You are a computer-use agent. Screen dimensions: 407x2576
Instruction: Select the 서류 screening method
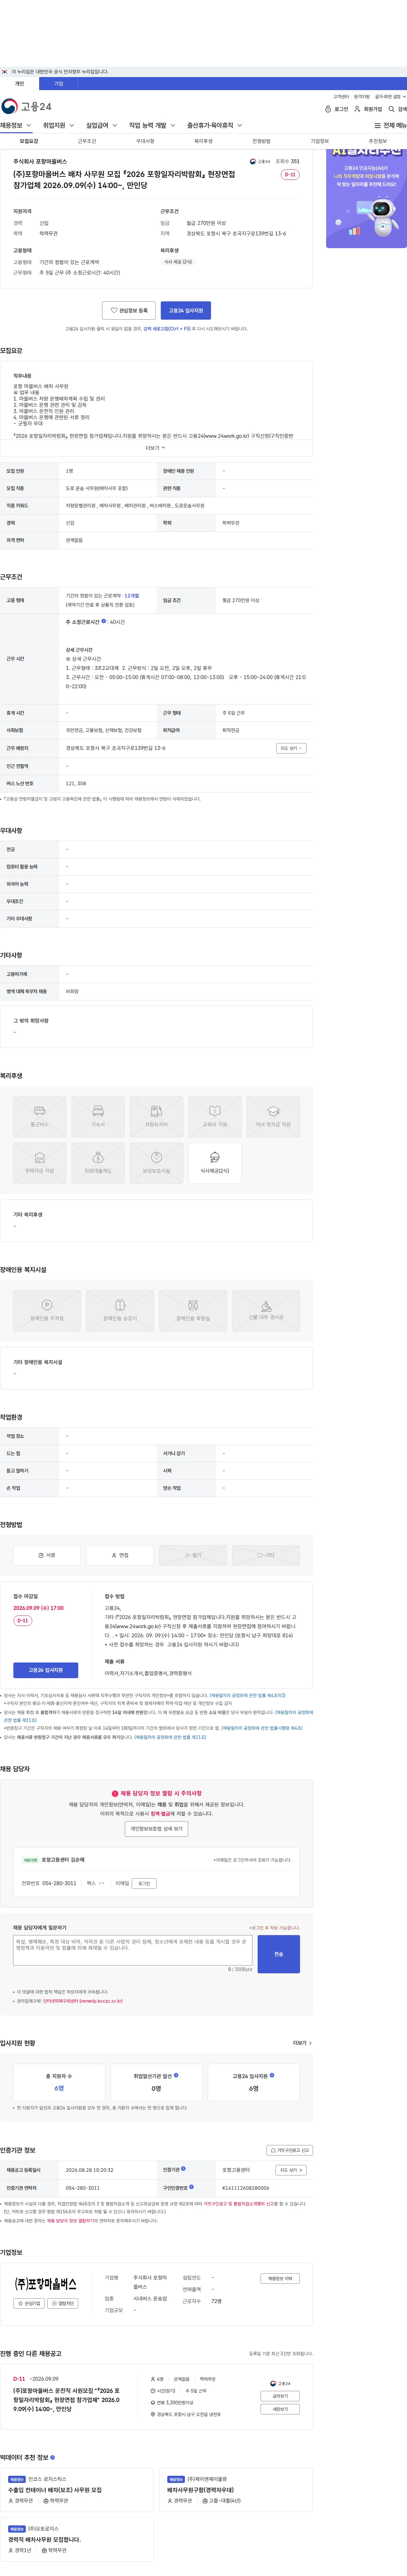(47, 1555)
